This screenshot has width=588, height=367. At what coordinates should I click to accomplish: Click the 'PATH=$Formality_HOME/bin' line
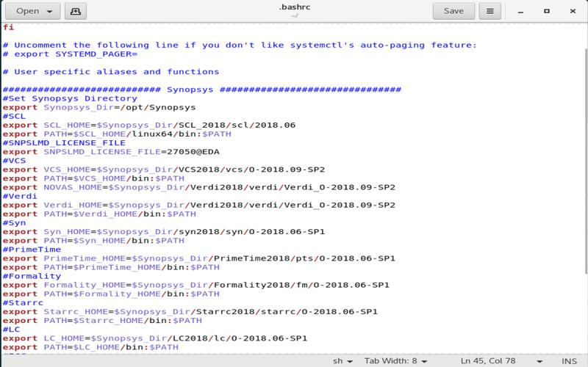point(112,294)
